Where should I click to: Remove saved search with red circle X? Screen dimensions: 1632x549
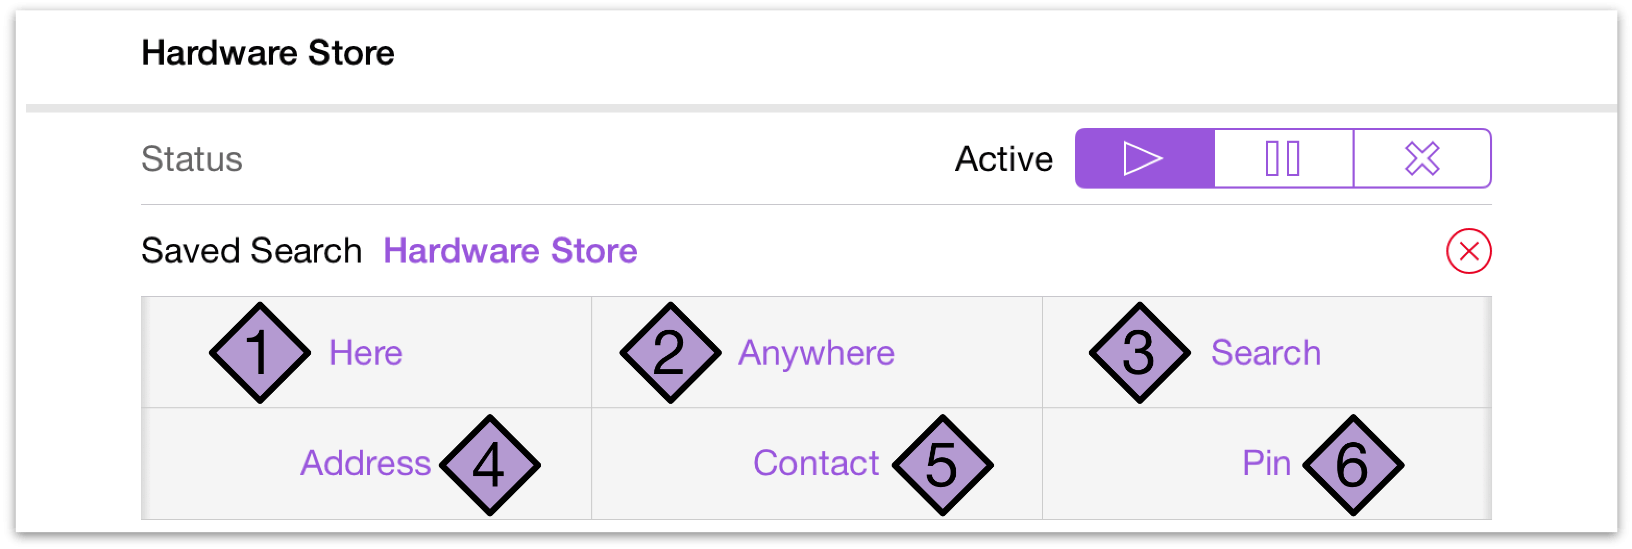pos(1469,252)
